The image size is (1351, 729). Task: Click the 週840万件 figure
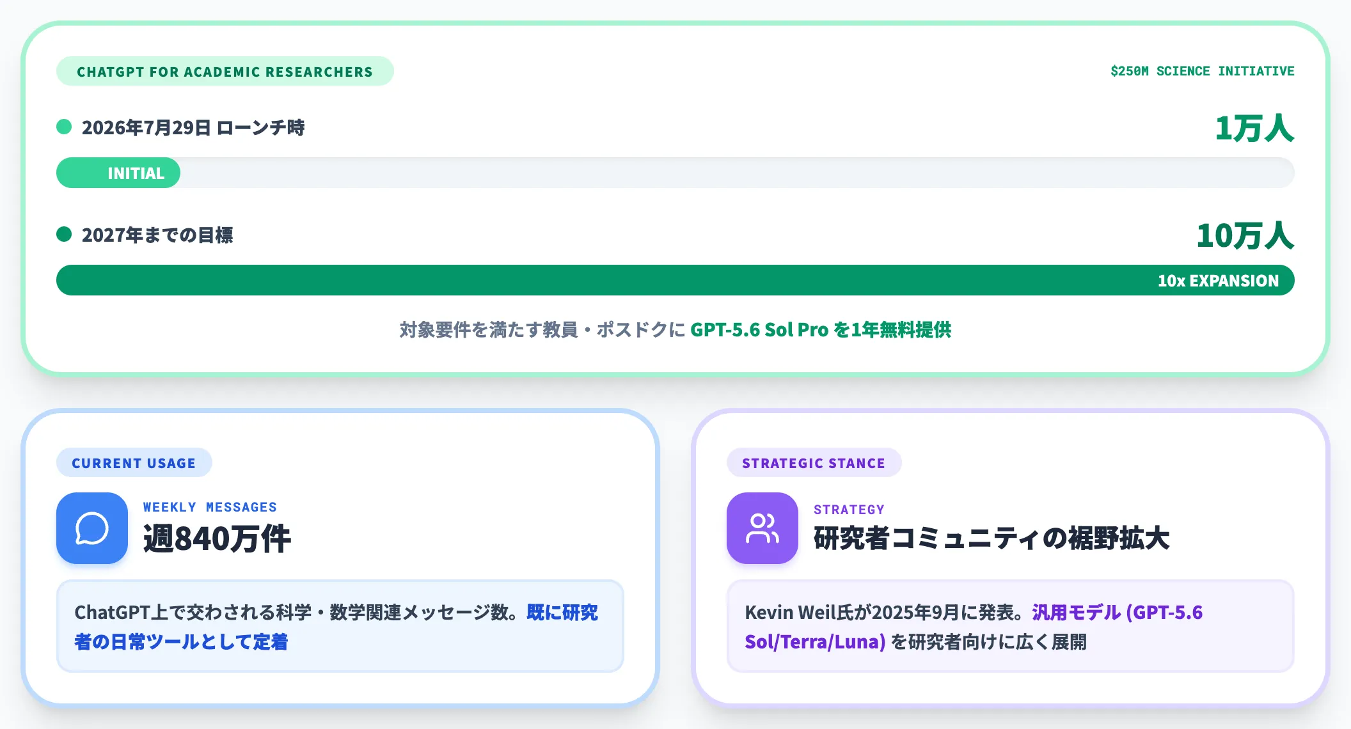[x=217, y=538]
